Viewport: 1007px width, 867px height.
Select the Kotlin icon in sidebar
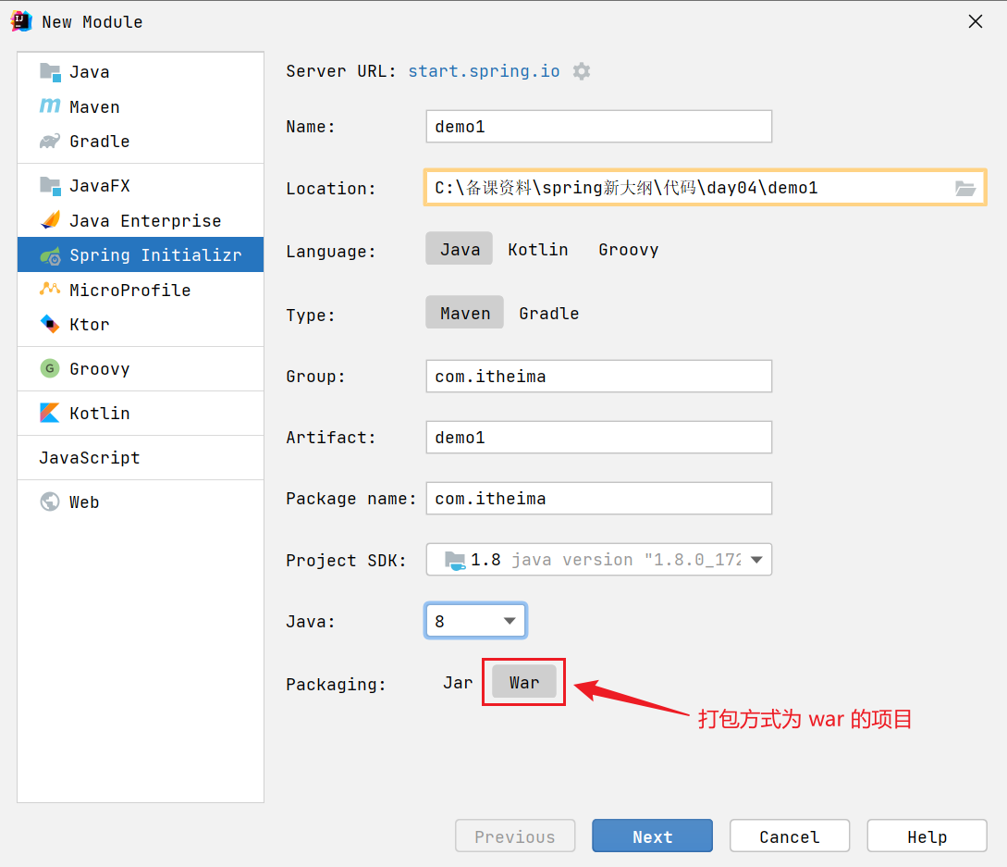50,413
